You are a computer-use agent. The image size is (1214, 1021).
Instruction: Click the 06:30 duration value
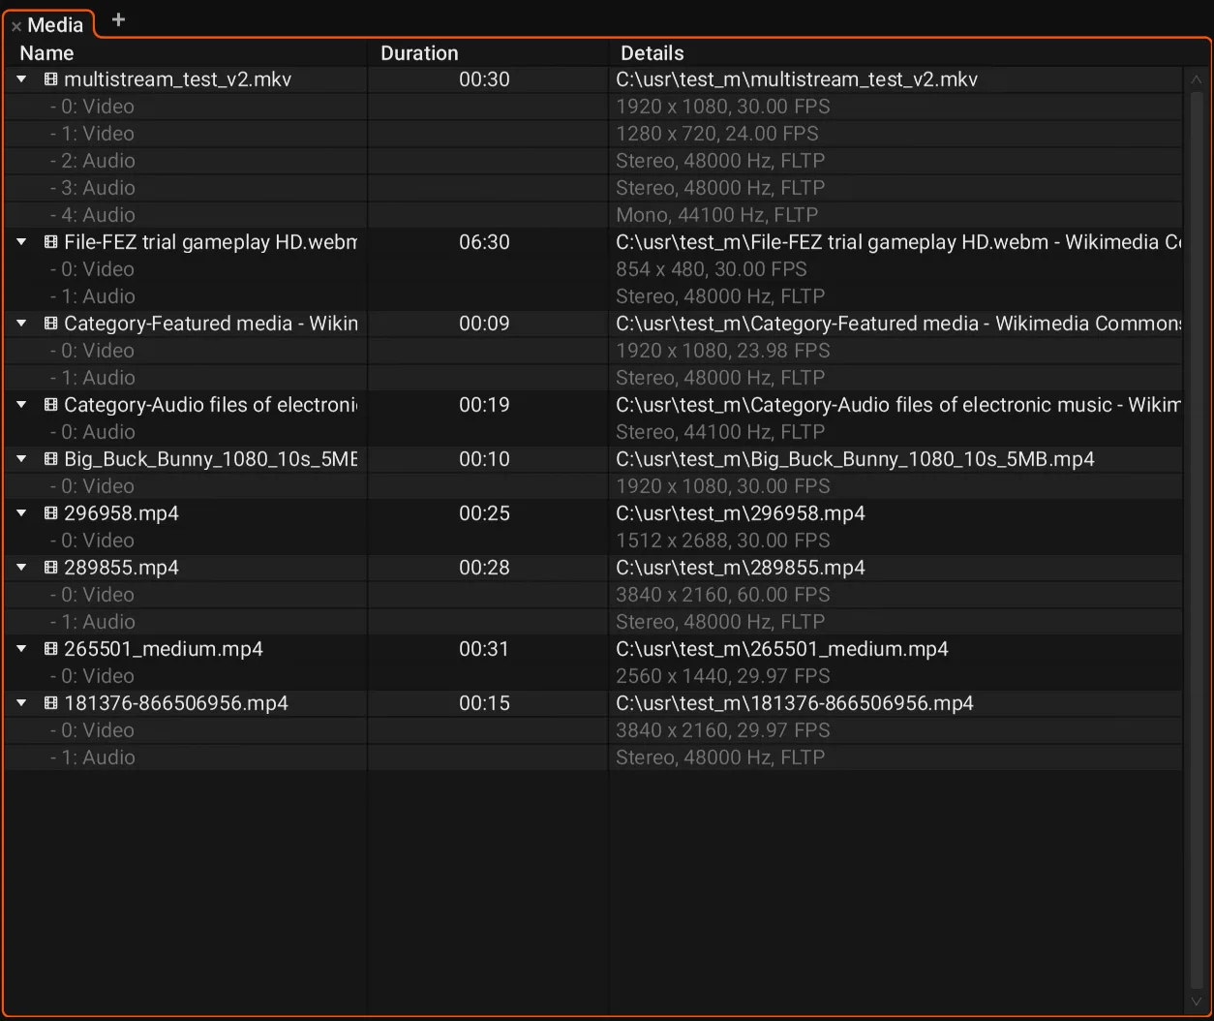(x=484, y=242)
